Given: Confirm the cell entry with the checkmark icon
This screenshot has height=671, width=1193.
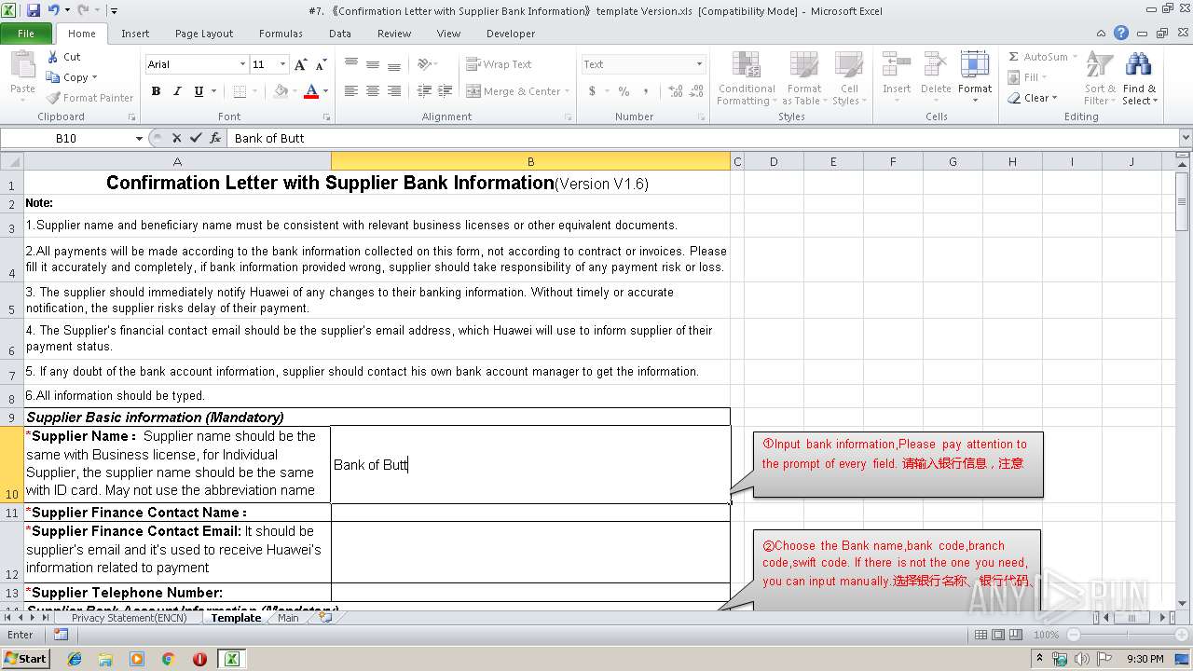Looking at the screenshot, I should (x=196, y=138).
